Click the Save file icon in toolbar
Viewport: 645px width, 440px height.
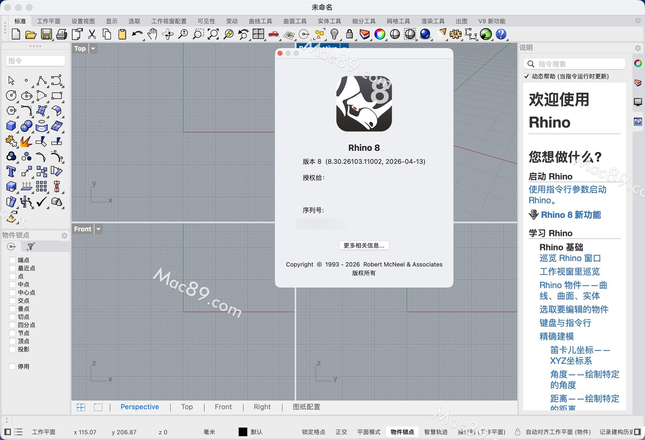coord(46,34)
